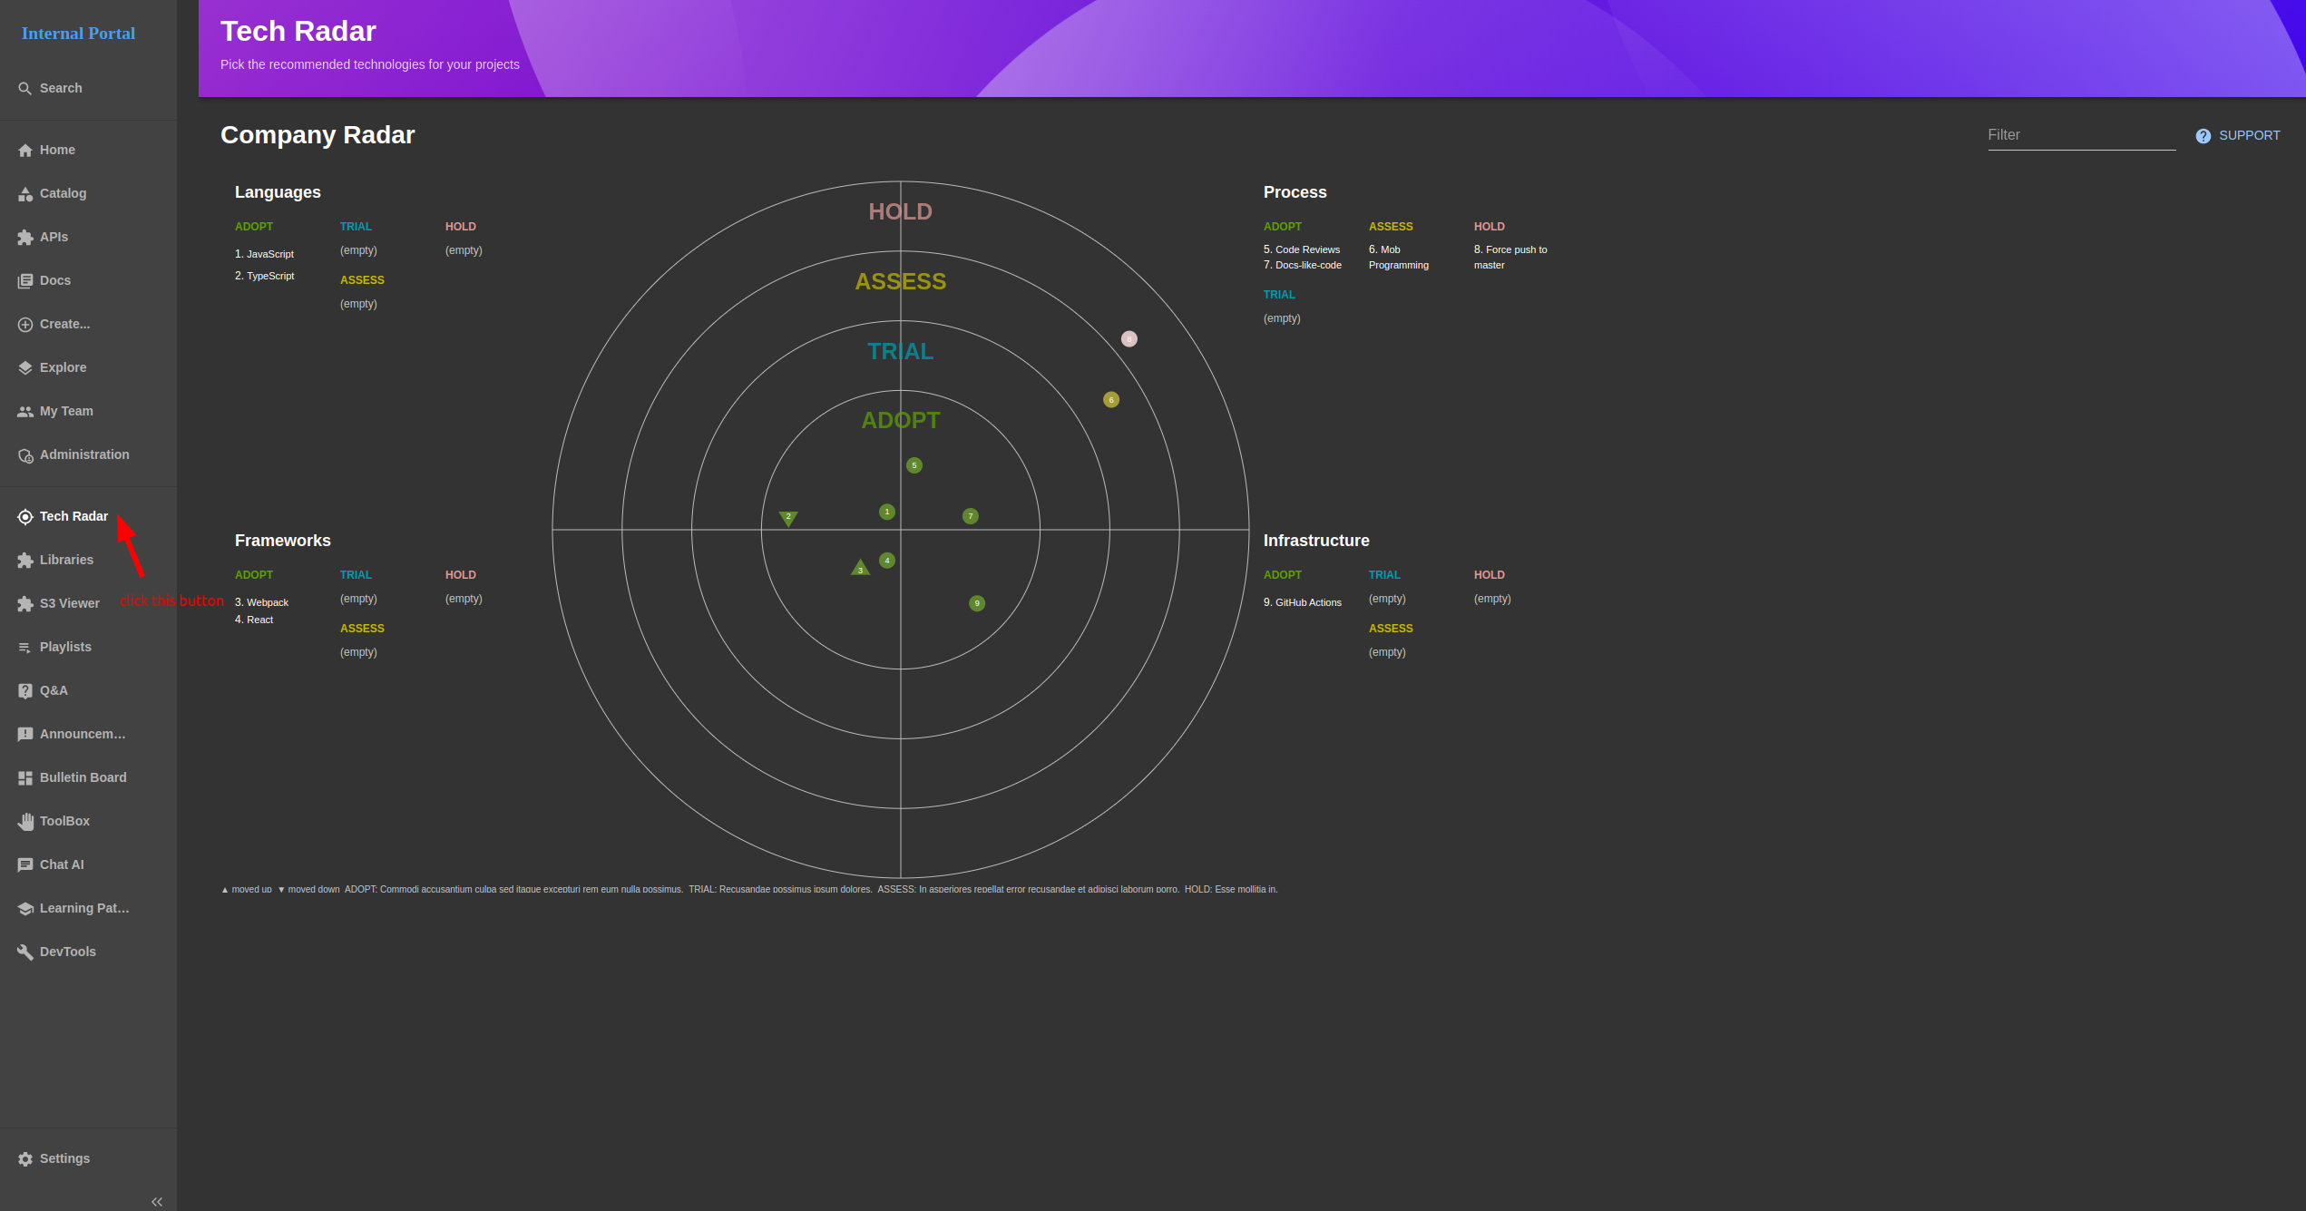Click the Internal Portal logo link
This screenshot has width=2306, height=1211.
click(x=78, y=34)
